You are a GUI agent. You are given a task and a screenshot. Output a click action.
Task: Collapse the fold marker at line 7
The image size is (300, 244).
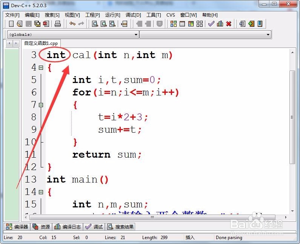41,105
